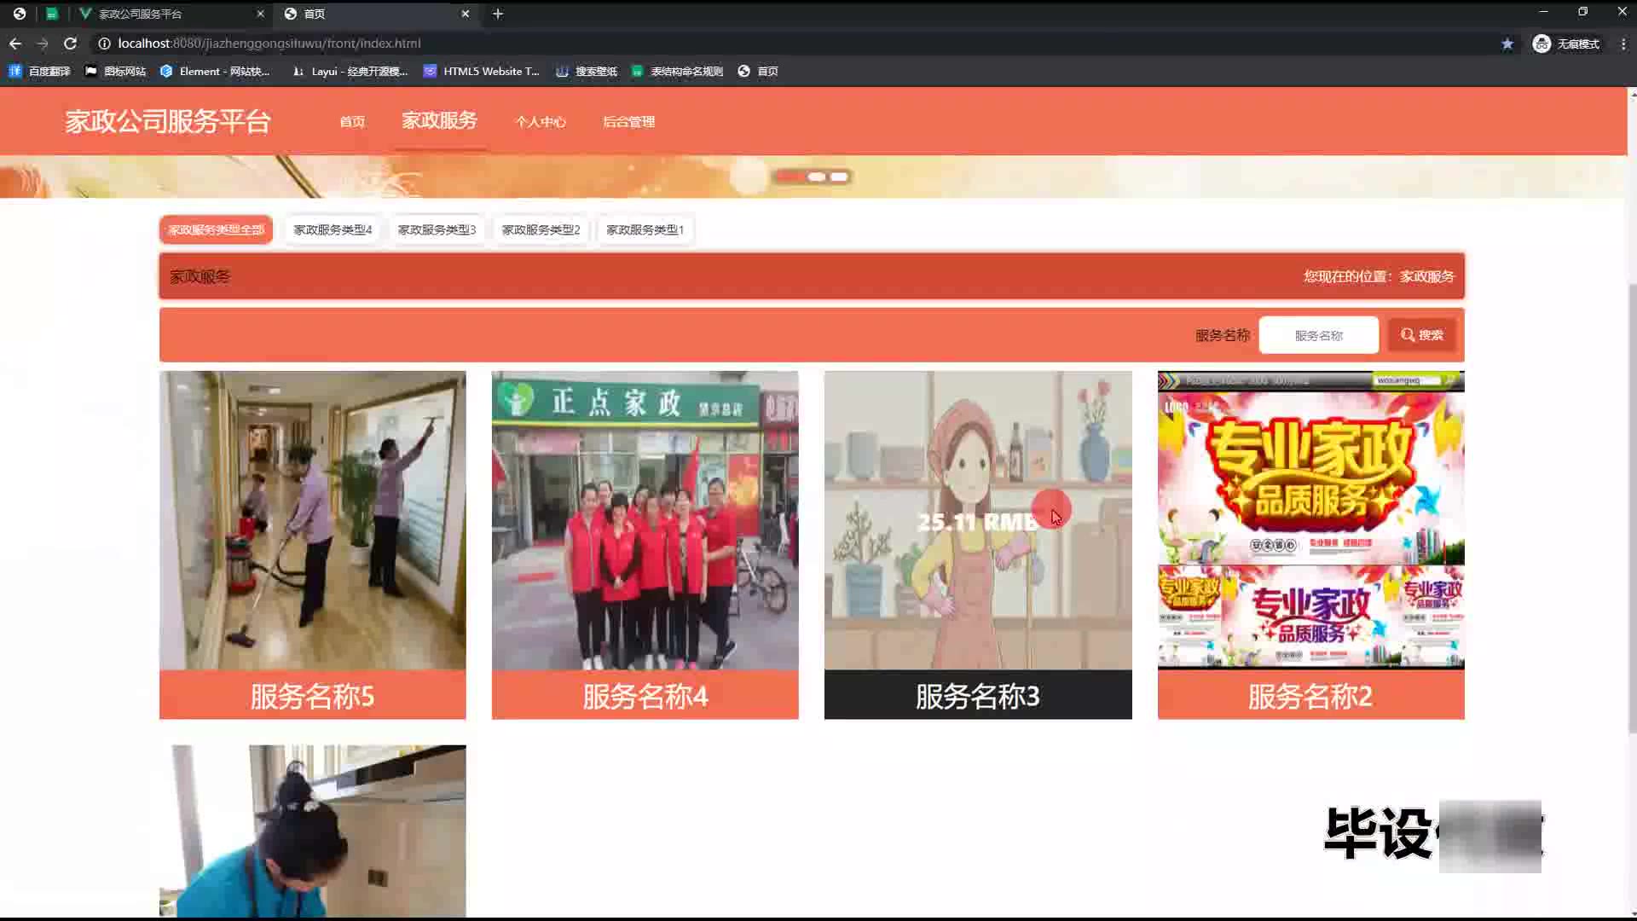Image resolution: width=1637 pixels, height=921 pixels.
Task: Go to the 个人中心 menu item
Action: point(540,122)
